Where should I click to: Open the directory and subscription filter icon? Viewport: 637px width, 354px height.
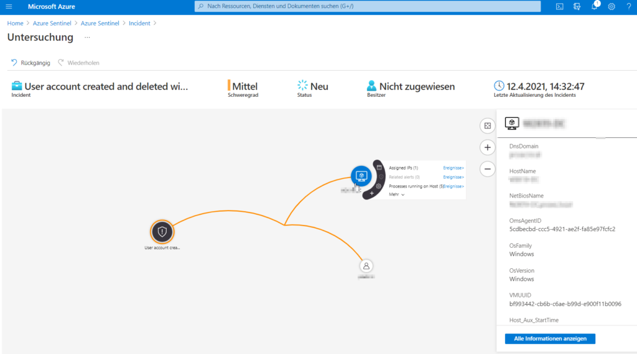coord(577,6)
